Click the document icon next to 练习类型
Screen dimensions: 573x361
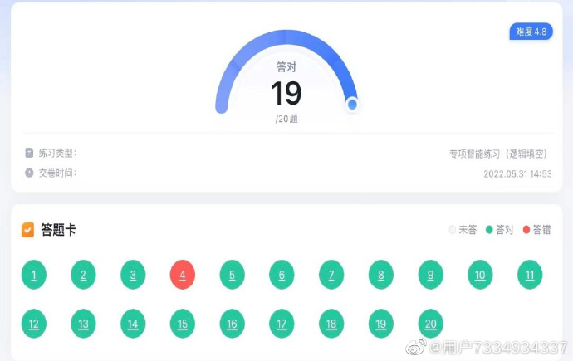29,153
